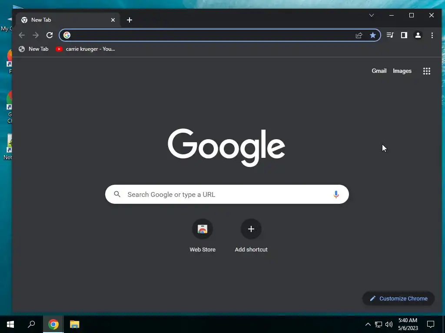Click the Google icon in the address bar

(67, 35)
